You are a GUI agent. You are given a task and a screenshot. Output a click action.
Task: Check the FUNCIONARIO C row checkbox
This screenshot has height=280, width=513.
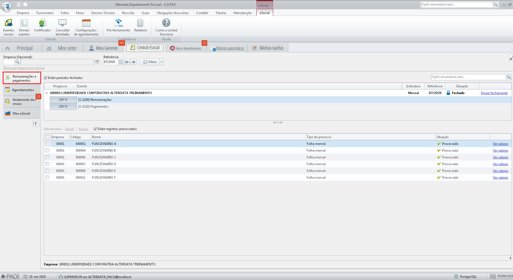point(48,157)
